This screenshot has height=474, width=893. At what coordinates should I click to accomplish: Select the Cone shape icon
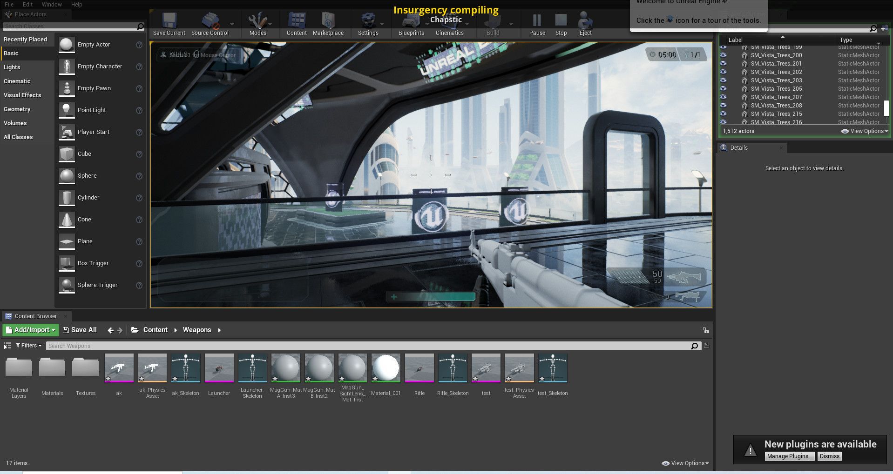(67, 220)
